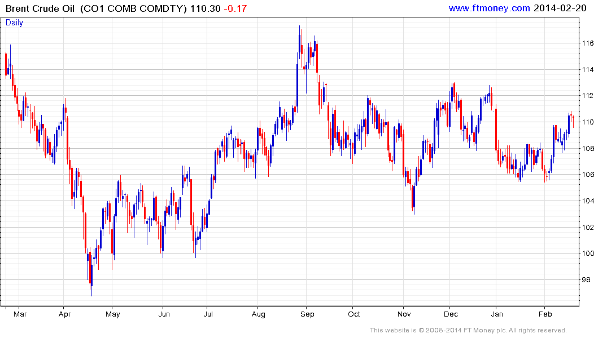Click the chart date 2014-02-20
The width and height of the screenshot is (607, 338).
click(x=560, y=8)
